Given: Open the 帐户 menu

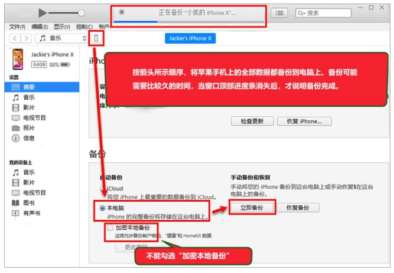Looking at the screenshot, I should (104, 27).
